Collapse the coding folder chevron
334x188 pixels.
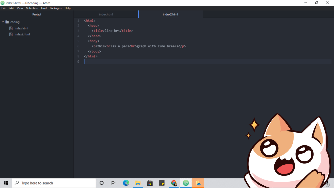tap(3, 22)
